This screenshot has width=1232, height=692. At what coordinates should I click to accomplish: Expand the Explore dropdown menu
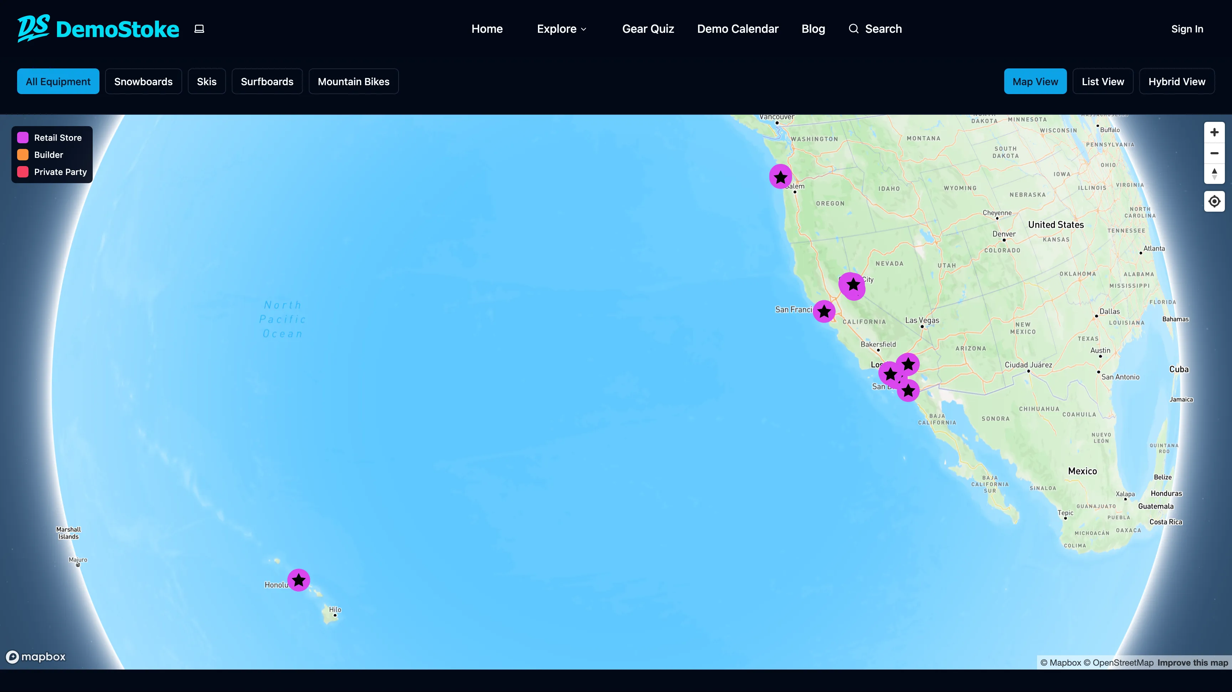(x=561, y=29)
